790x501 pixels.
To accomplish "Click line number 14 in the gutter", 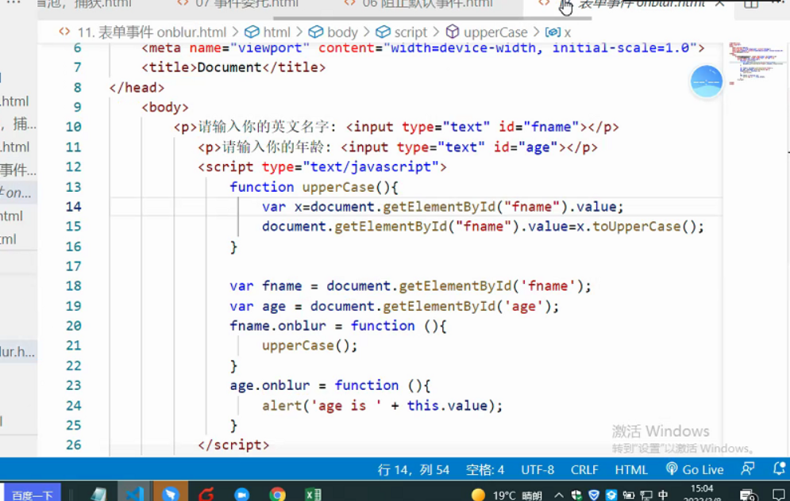I will (73, 207).
